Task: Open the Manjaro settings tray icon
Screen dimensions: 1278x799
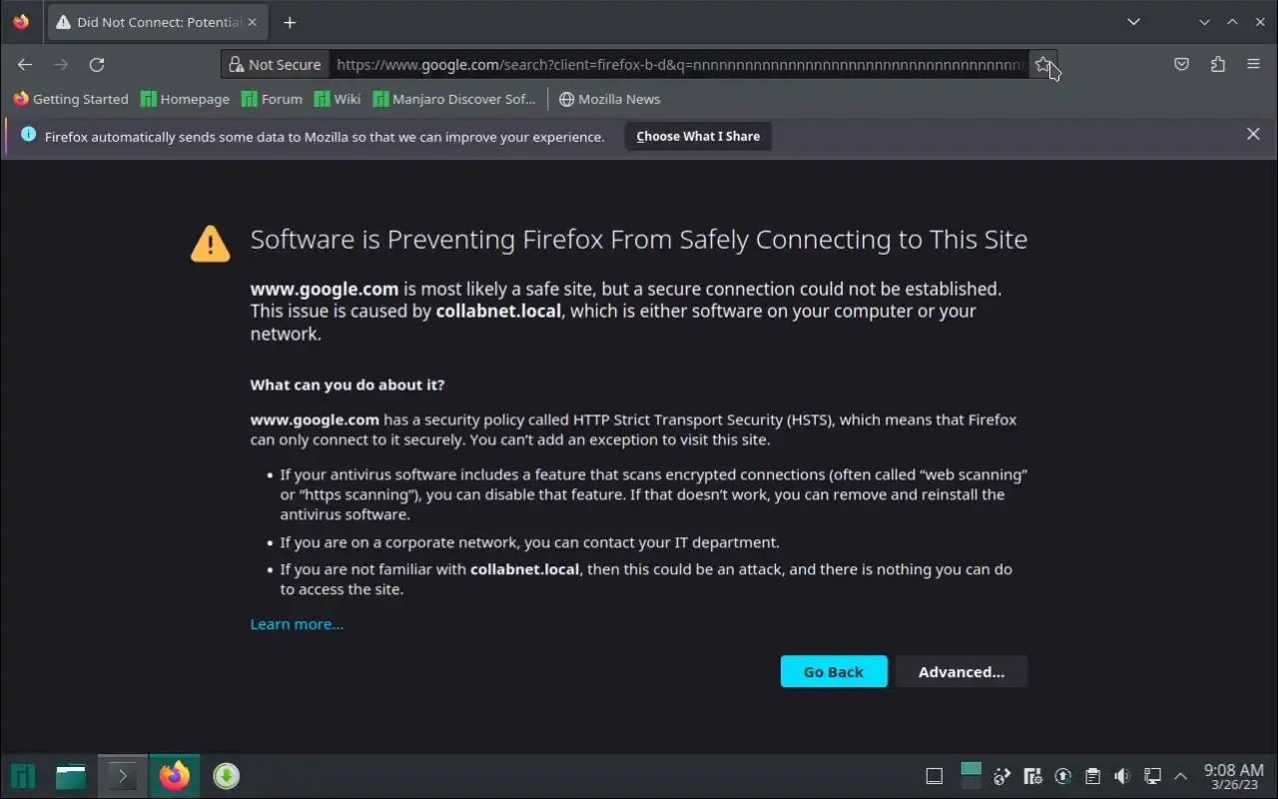Action: [1033, 776]
